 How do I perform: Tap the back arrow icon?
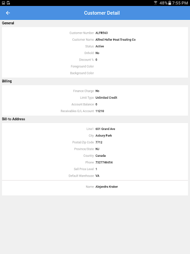8,13
